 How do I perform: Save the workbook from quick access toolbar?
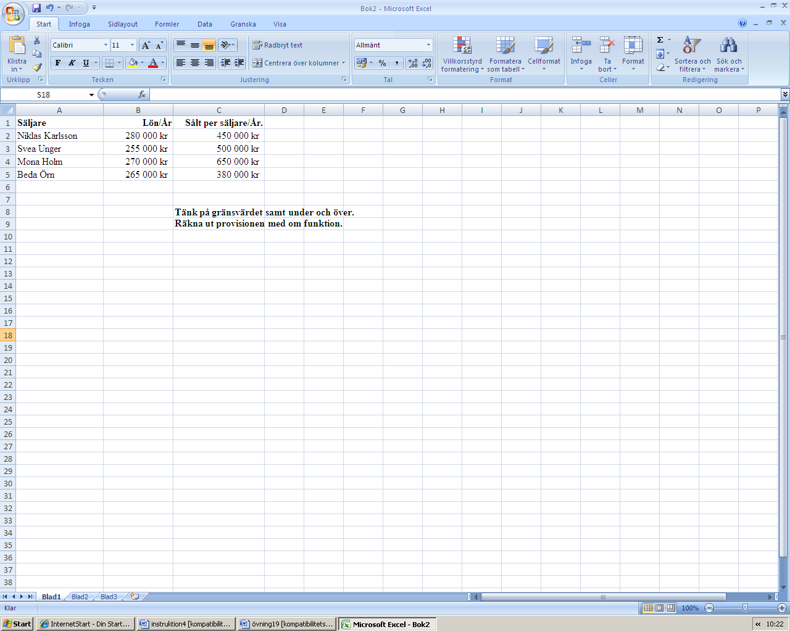(x=36, y=8)
